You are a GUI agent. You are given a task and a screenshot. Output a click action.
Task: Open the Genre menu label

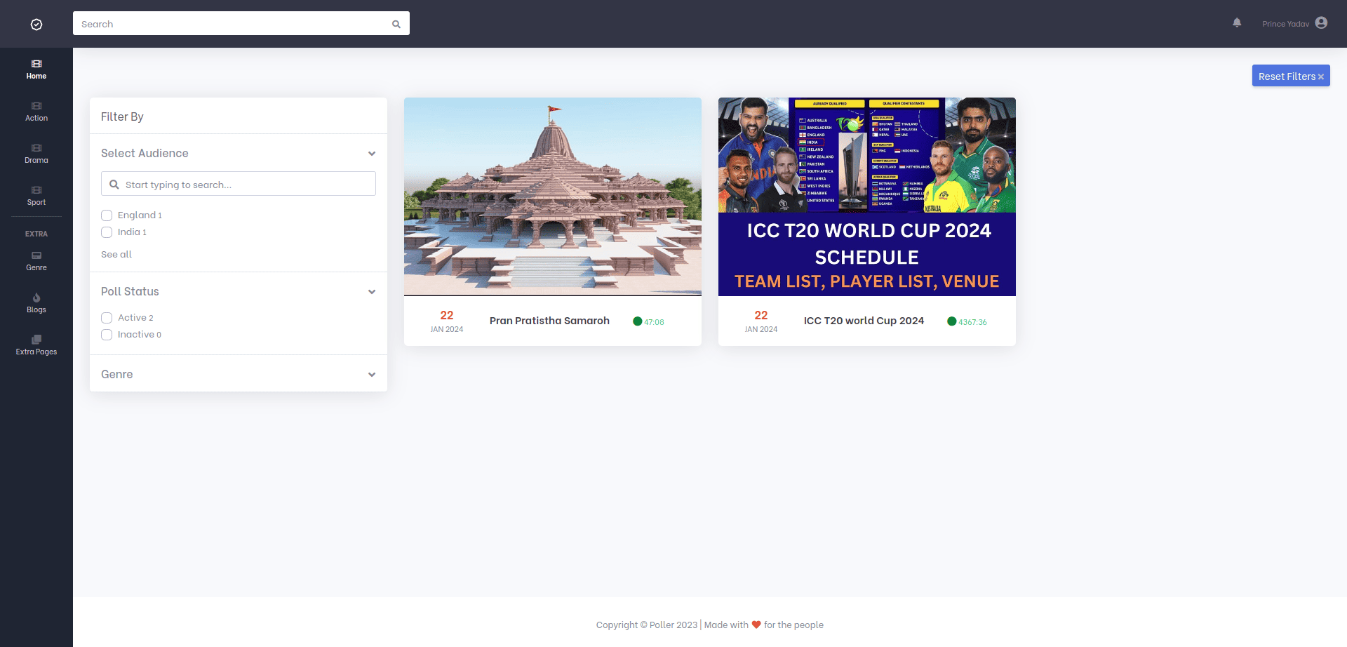[x=36, y=267]
